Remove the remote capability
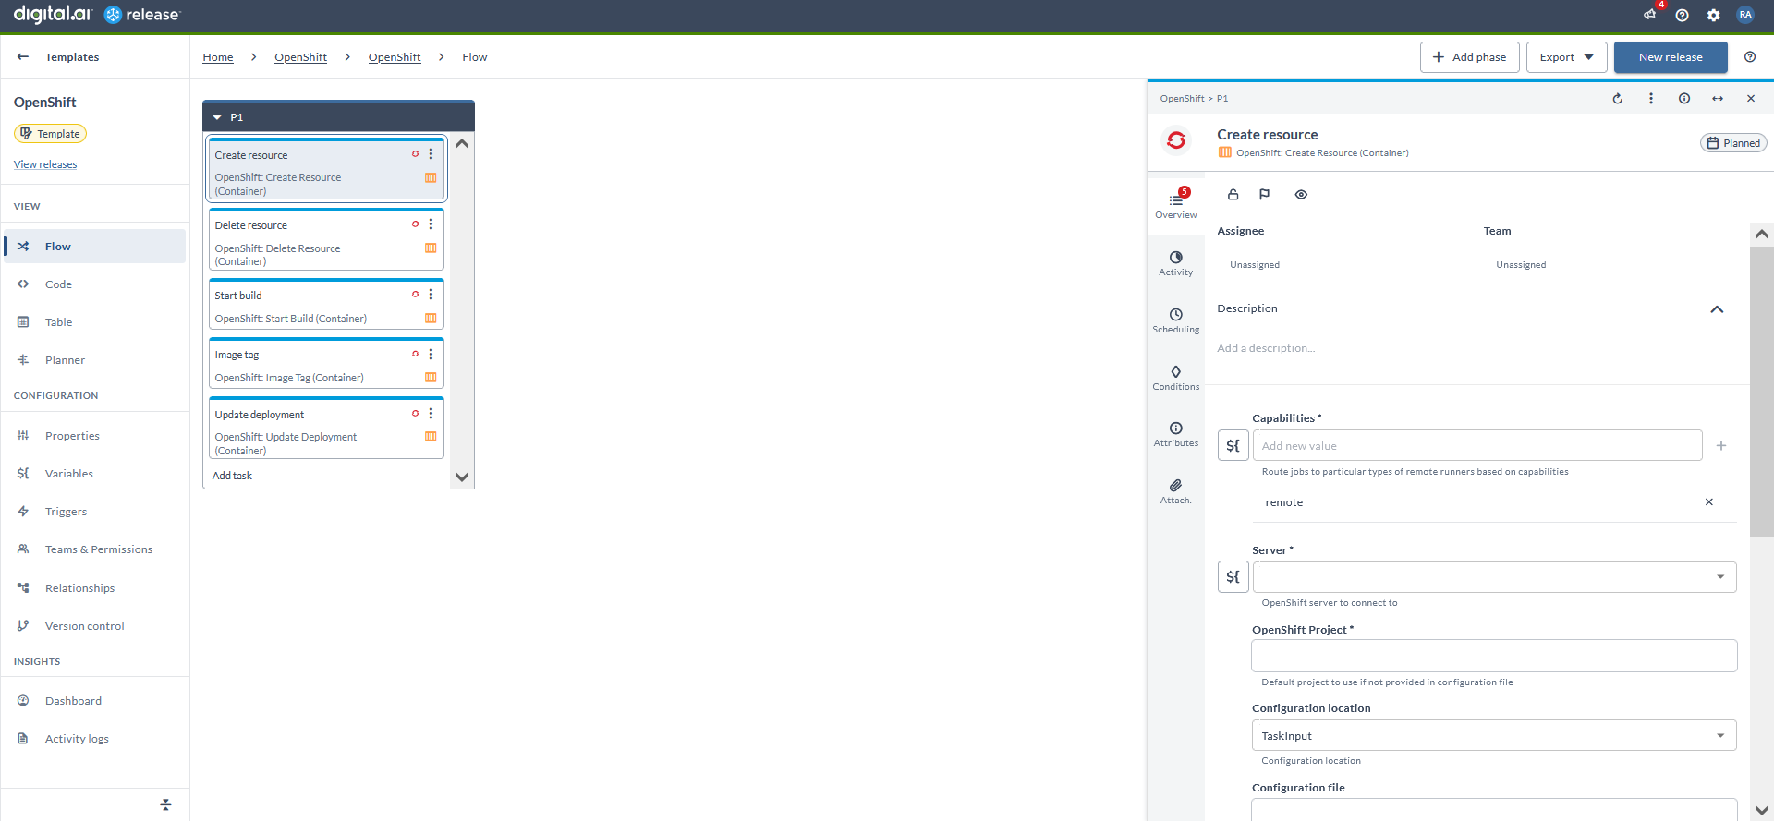The image size is (1774, 821). click(x=1709, y=502)
